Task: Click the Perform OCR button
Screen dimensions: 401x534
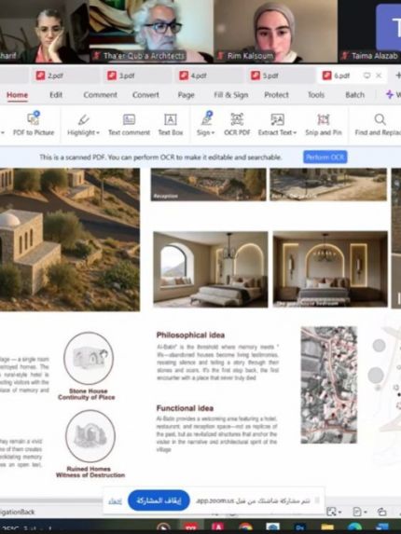Action: 325,157
